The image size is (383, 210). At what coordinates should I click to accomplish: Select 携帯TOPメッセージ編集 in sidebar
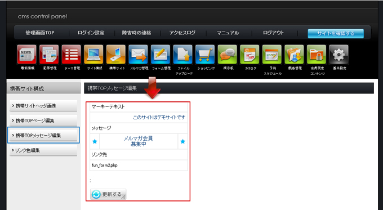pyautogui.click(x=43, y=135)
